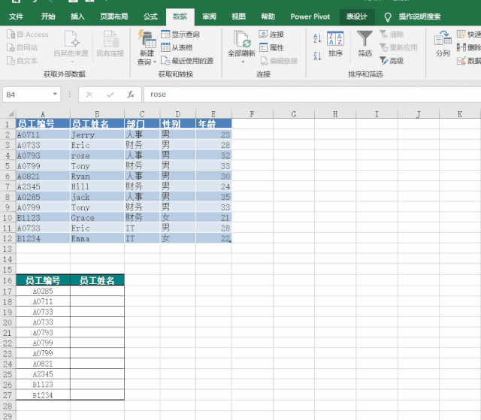The image size is (481, 420).
Task: Click the select-all corner triangle
Action: coord(11,114)
